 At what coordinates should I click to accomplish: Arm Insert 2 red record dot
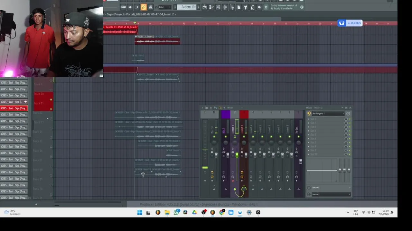pos(233,181)
